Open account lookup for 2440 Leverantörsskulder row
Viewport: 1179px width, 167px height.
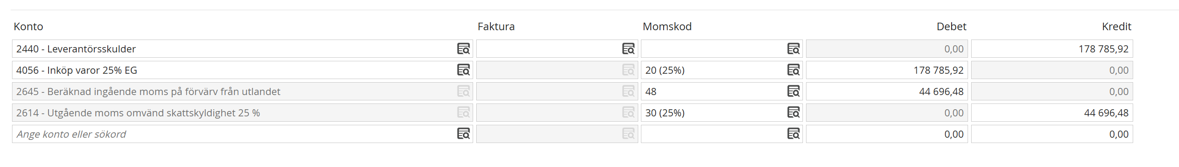pyautogui.click(x=463, y=49)
